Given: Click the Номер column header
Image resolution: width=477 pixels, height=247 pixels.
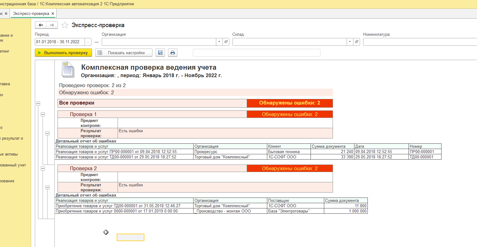Looking at the screenshot, I should point(425,147).
